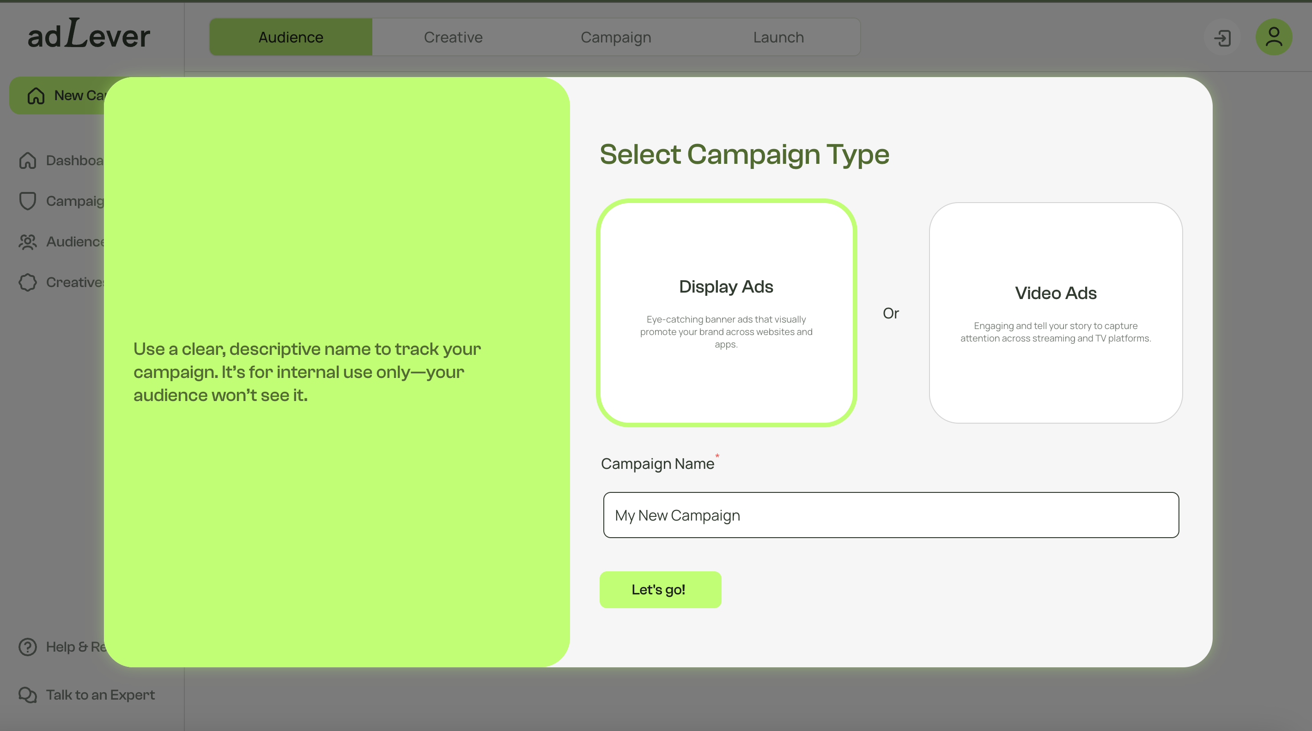Click the Help & Resources question mark icon

pos(27,647)
